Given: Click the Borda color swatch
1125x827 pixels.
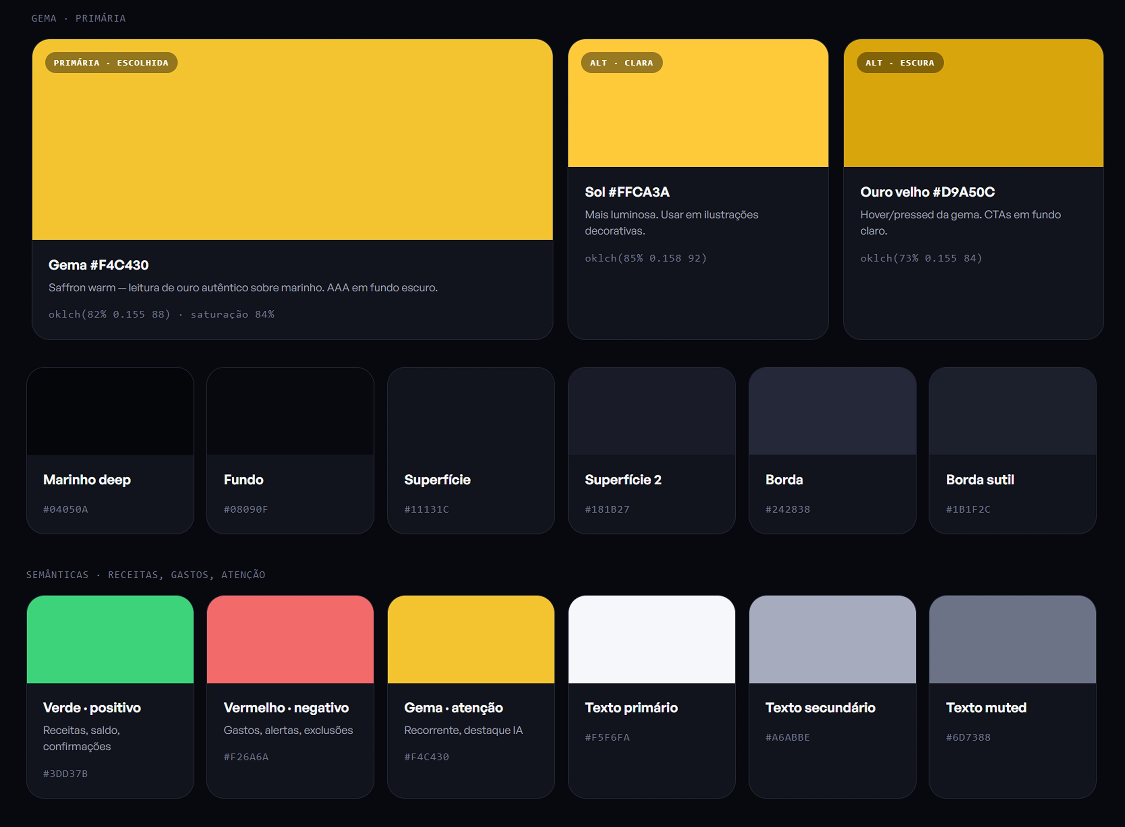Looking at the screenshot, I should (832, 411).
